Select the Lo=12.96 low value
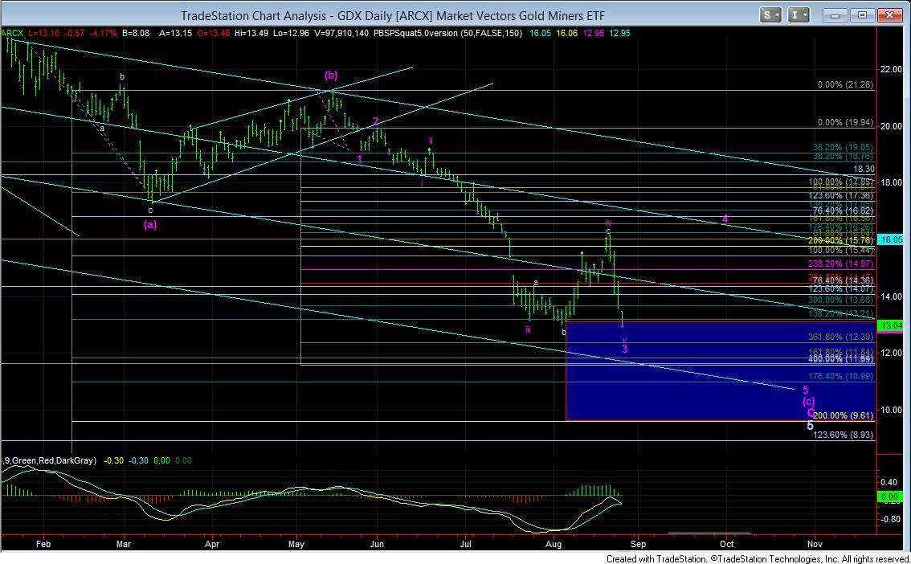 coord(291,34)
